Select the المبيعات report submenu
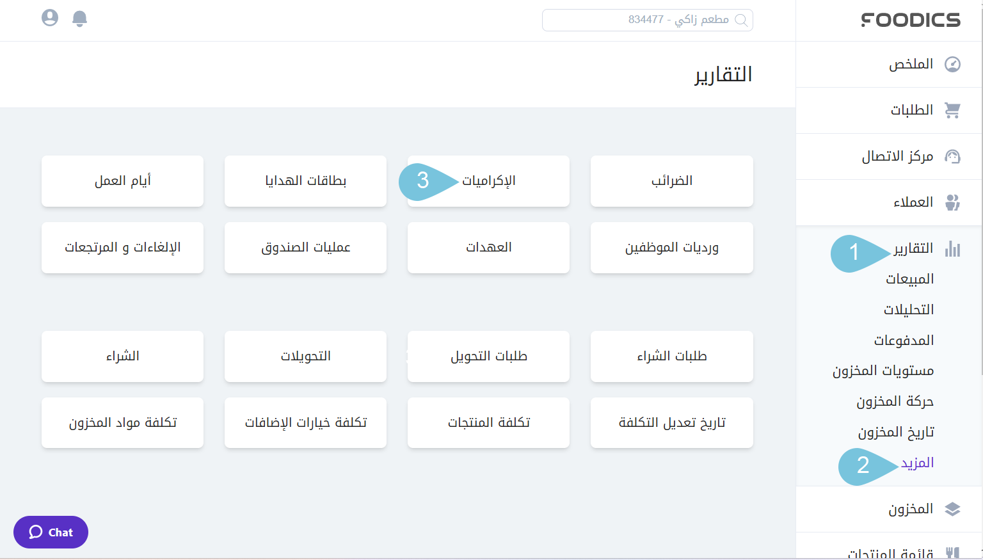 tap(909, 279)
